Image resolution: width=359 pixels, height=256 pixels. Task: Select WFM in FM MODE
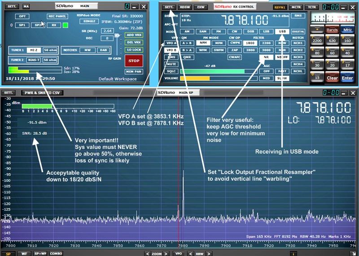[203, 50]
